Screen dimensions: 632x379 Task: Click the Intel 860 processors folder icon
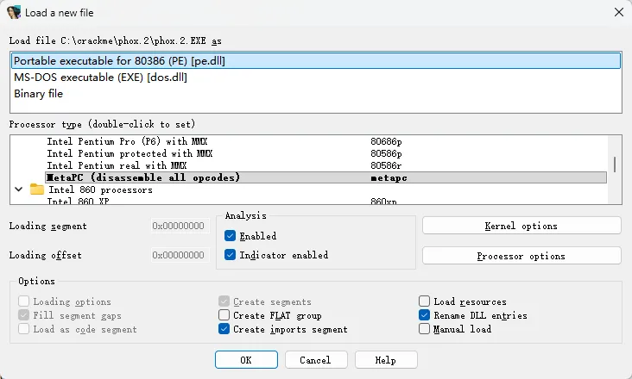[x=36, y=189]
